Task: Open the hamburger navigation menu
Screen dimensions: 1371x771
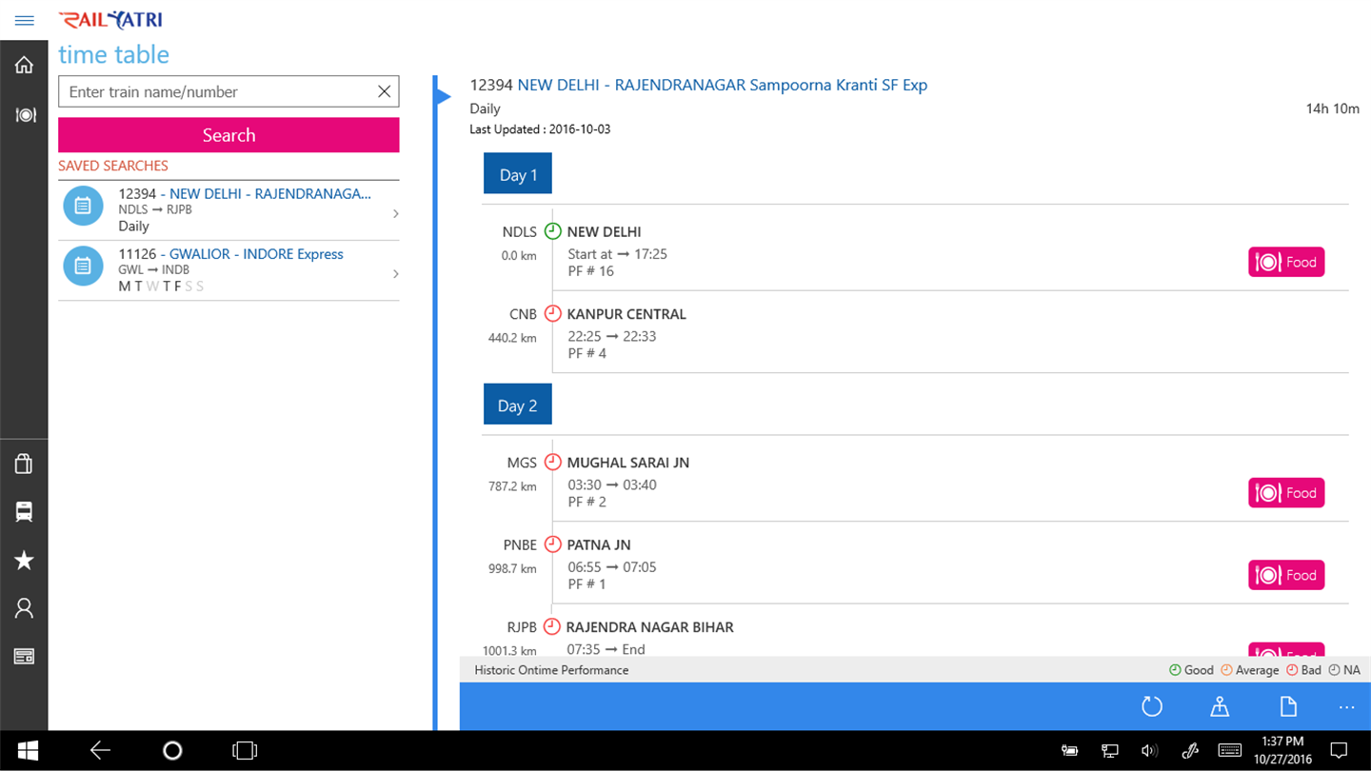Action: click(x=24, y=20)
